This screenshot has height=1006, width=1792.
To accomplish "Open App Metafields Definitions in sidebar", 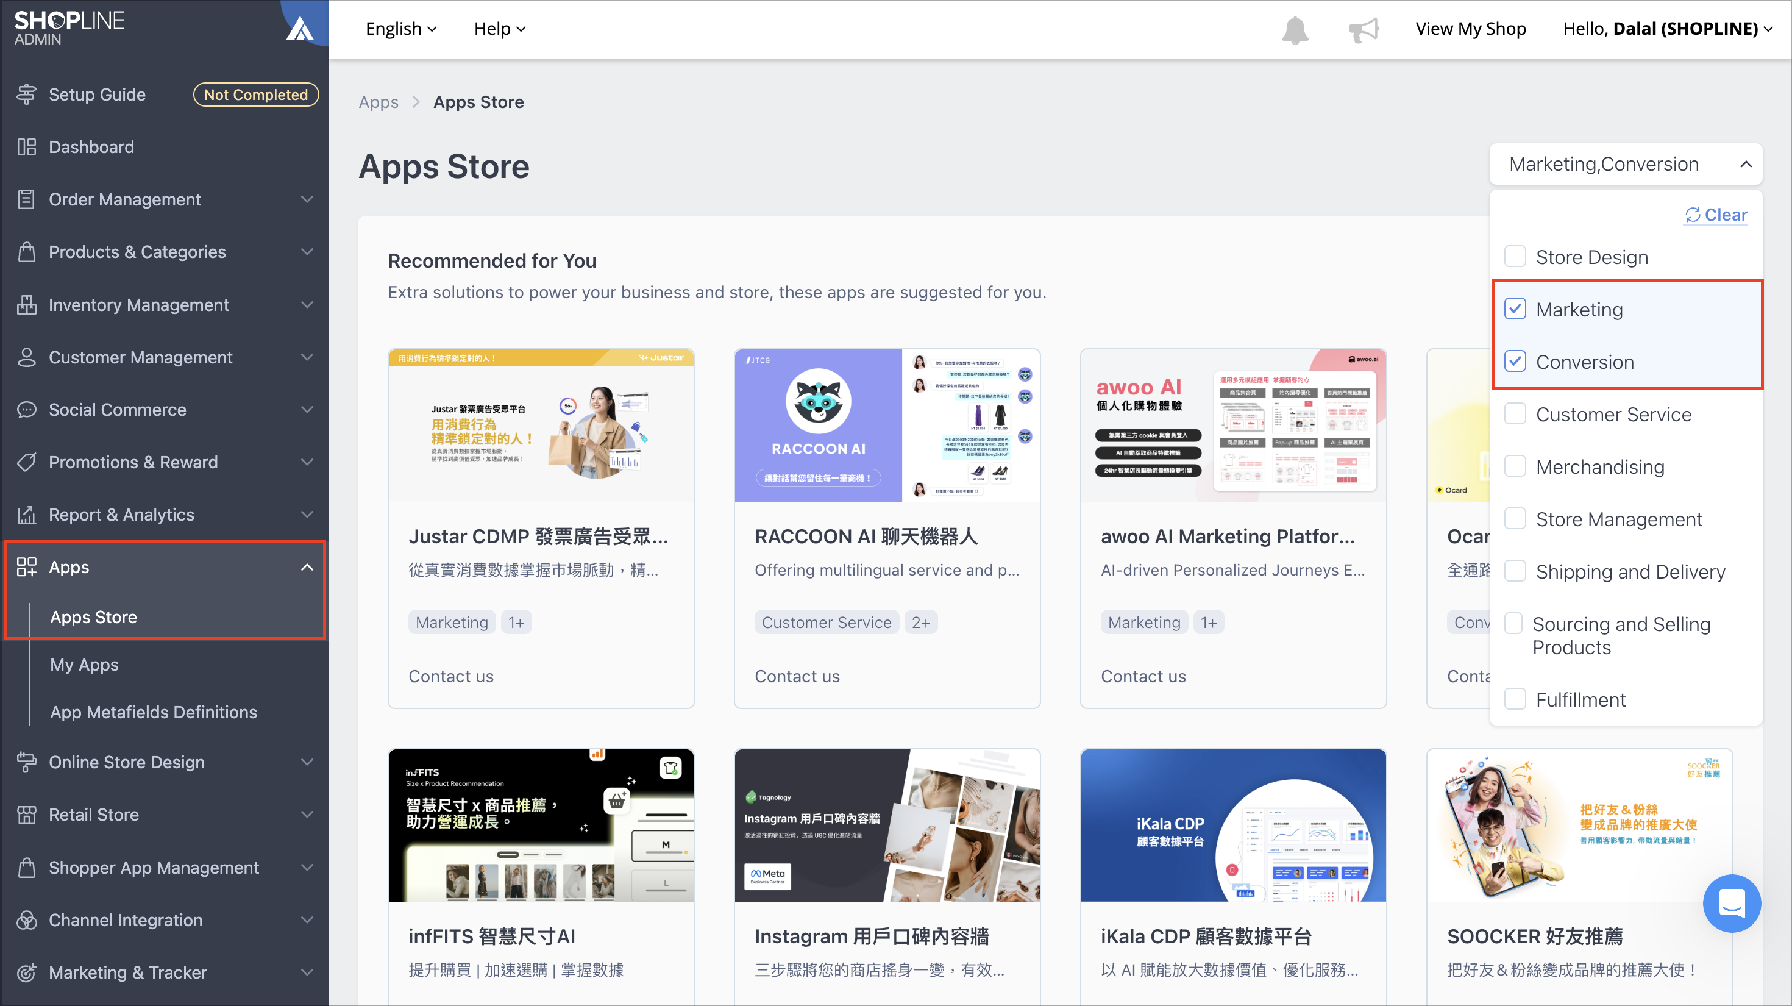I will coord(153,712).
